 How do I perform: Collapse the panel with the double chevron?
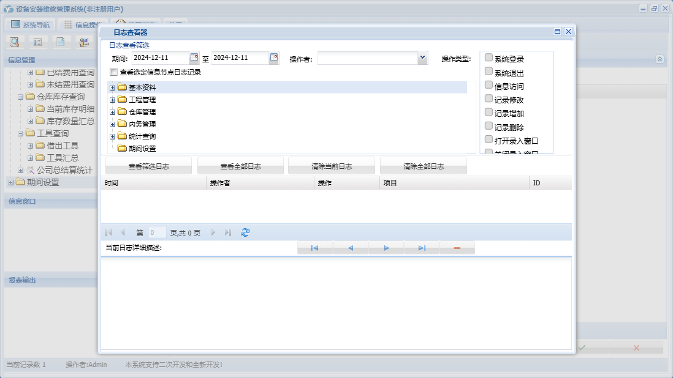[x=660, y=59]
